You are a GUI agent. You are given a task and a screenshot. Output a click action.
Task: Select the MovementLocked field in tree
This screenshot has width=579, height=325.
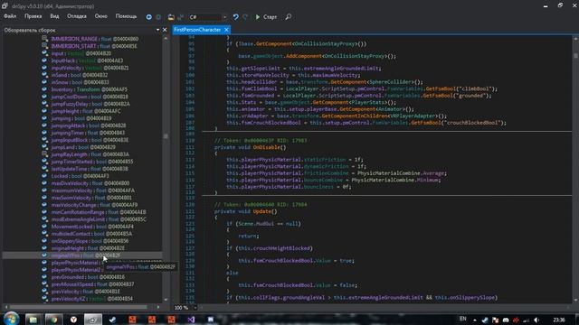92,227
